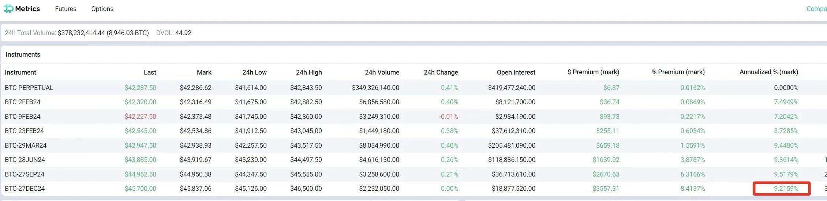Click the BTC-23FEB24 instrument name
Screen dimensions: 827x201
[x=24, y=131]
